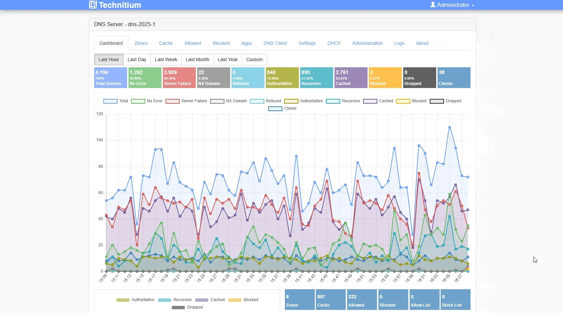The image size is (563, 313).
Task: Click the Technitium logo icon
Action: 93,4
